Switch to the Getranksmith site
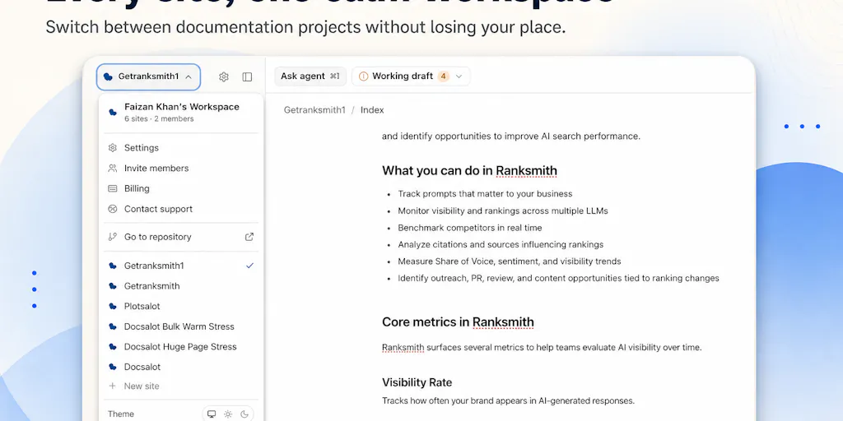Screen dimensions: 843x421 click(181, 285)
